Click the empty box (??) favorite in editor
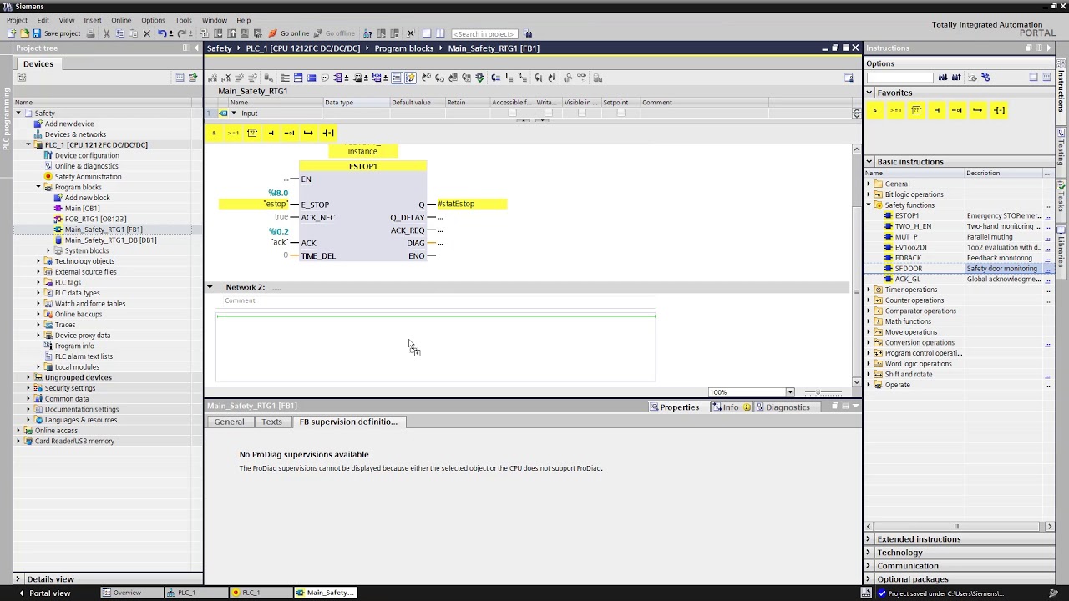The width and height of the screenshot is (1069, 601). pos(251,133)
